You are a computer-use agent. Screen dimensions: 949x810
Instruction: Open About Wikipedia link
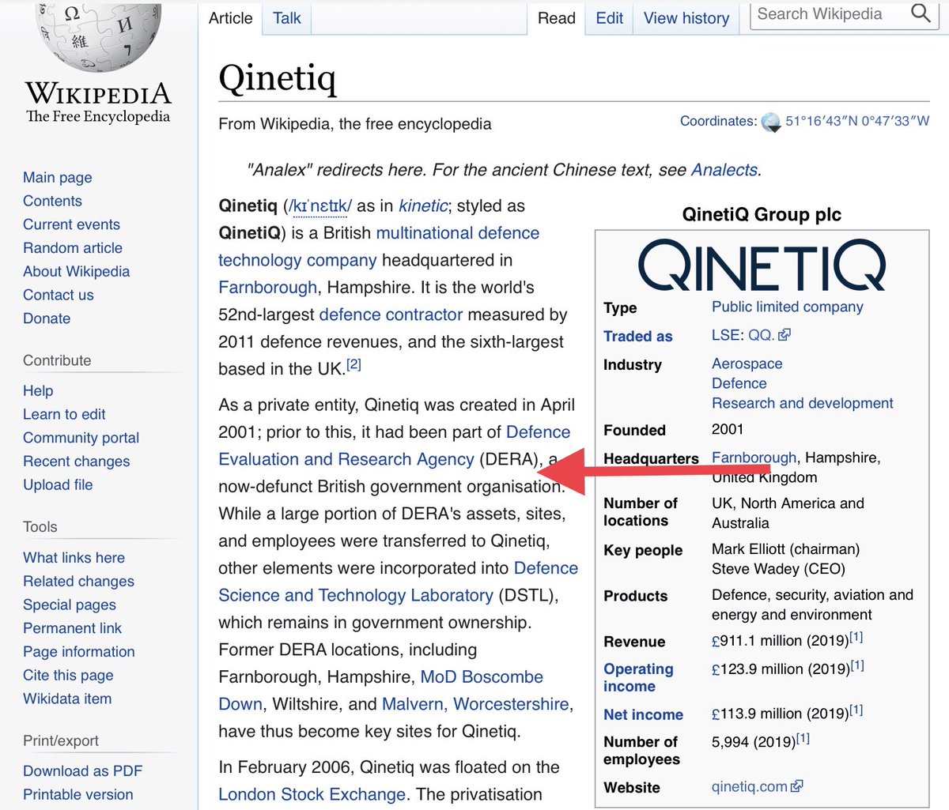tap(76, 271)
